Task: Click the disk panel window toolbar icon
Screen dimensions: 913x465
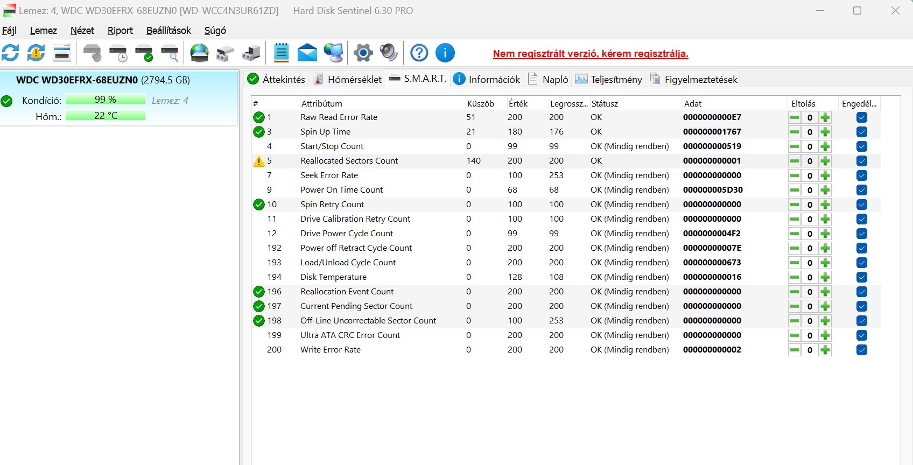Action: 62,53
